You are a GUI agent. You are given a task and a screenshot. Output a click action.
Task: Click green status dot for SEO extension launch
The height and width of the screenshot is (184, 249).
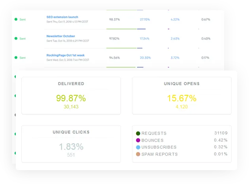(x=16, y=19)
